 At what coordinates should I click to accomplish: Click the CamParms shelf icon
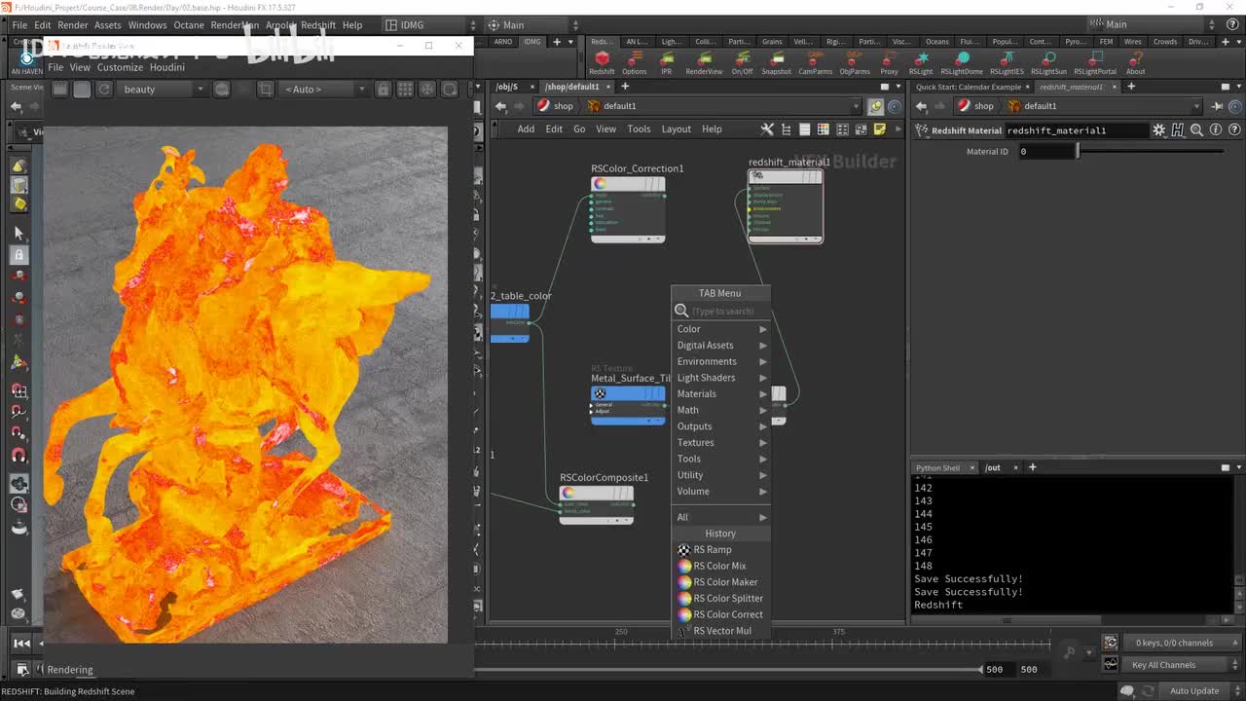click(815, 60)
